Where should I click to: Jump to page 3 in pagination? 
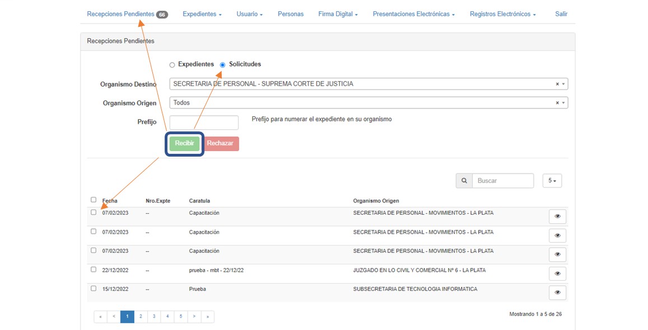click(x=154, y=317)
